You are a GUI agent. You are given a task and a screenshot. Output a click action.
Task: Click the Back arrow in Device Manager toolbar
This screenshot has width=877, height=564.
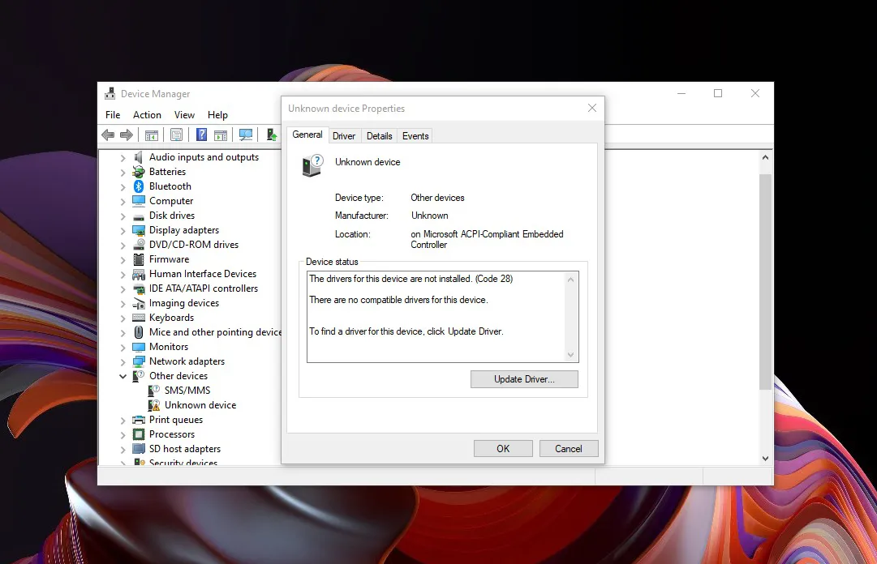(108, 135)
